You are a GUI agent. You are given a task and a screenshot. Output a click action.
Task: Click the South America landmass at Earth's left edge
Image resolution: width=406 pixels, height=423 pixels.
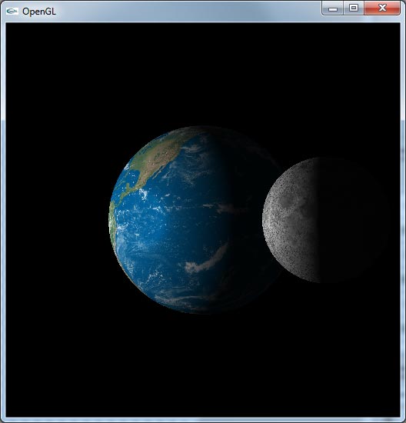pyautogui.click(x=112, y=224)
